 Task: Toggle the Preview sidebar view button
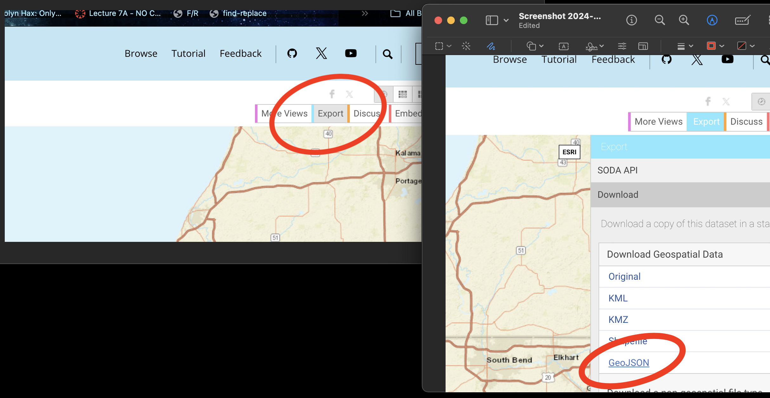tap(492, 20)
